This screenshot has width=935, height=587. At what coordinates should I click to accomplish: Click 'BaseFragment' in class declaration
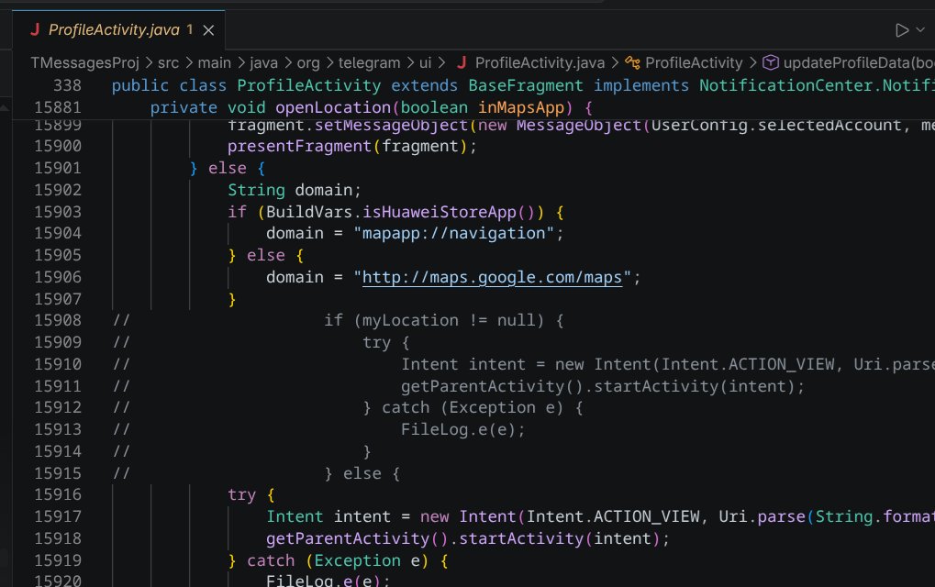[526, 86]
